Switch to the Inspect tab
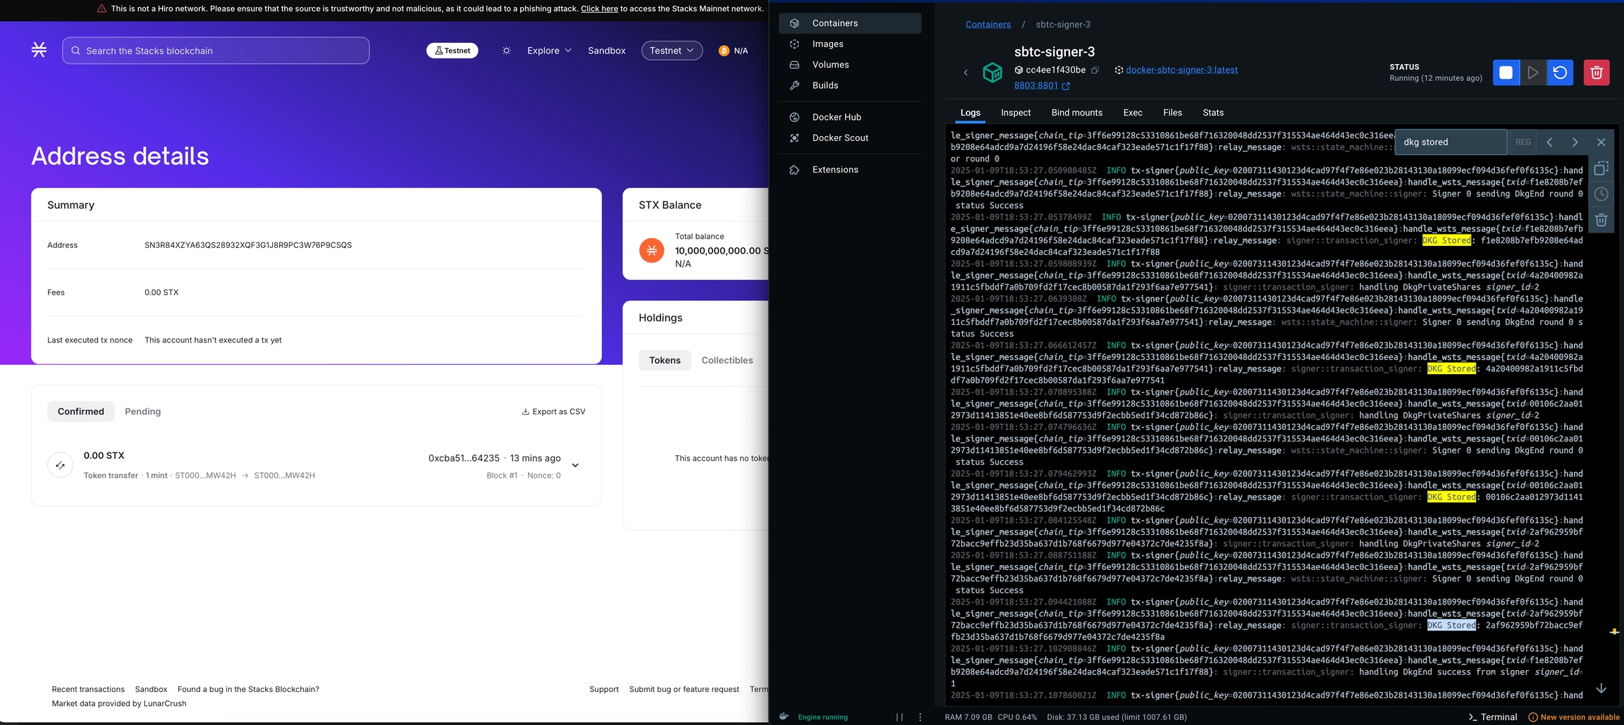The width and height of the screenshot is (1624, 725). 1015,113
